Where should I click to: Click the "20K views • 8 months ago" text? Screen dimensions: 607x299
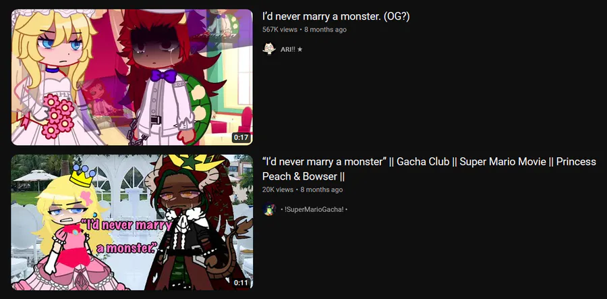pos(302,190)
